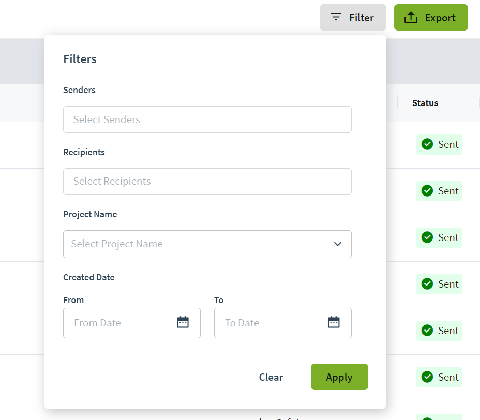Open the From Date calendar icon
The height and width of the screenshot is (420, 480).
point(183,322)
